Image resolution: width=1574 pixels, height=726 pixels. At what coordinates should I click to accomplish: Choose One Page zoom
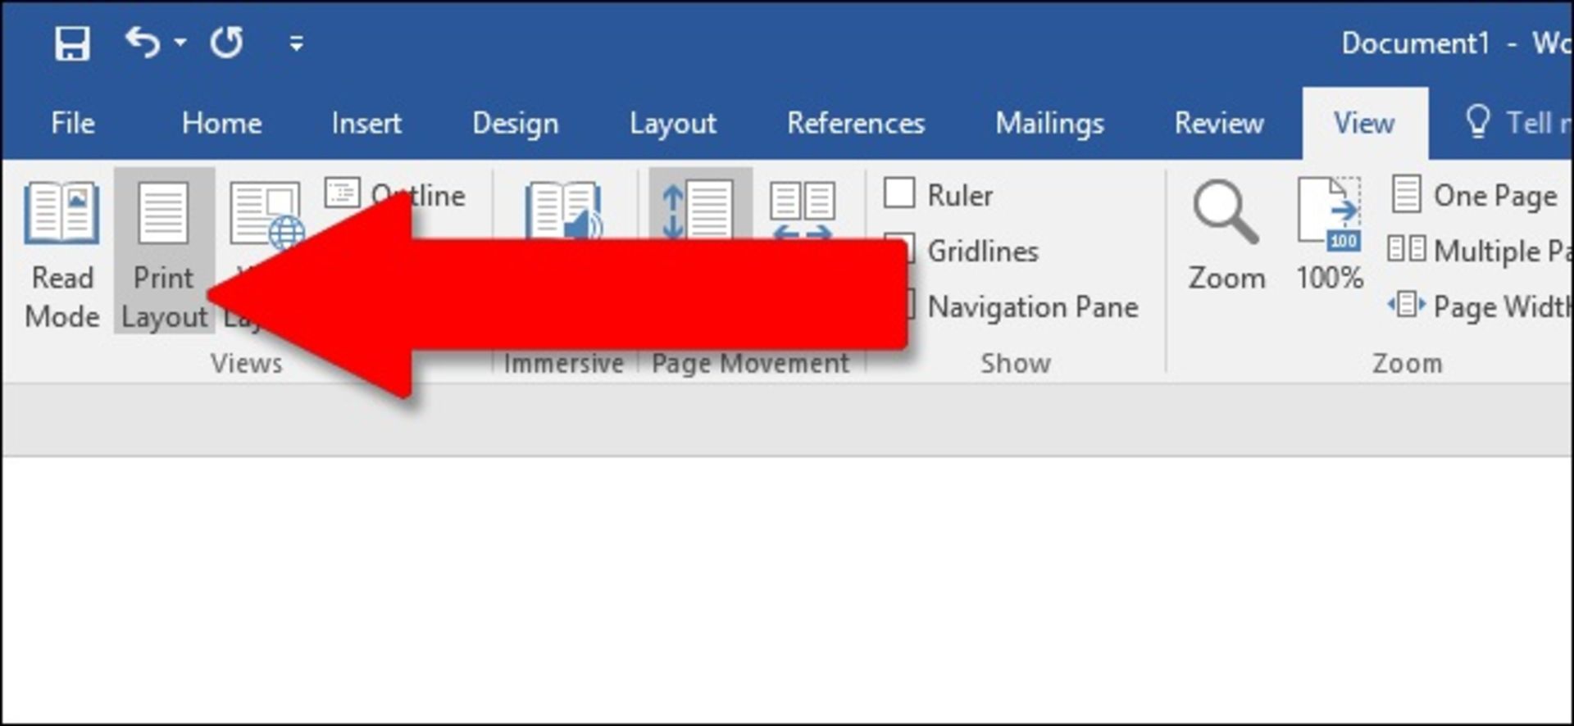pyautogui.click(x=1476, y=195)
